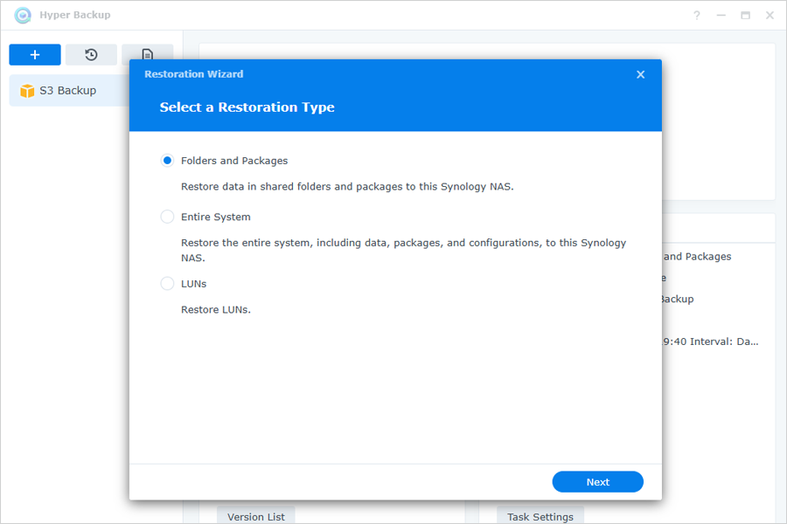Proceed with the Next button
The width and height of the screenshot is (787, 524).
(x=598, y=482)
